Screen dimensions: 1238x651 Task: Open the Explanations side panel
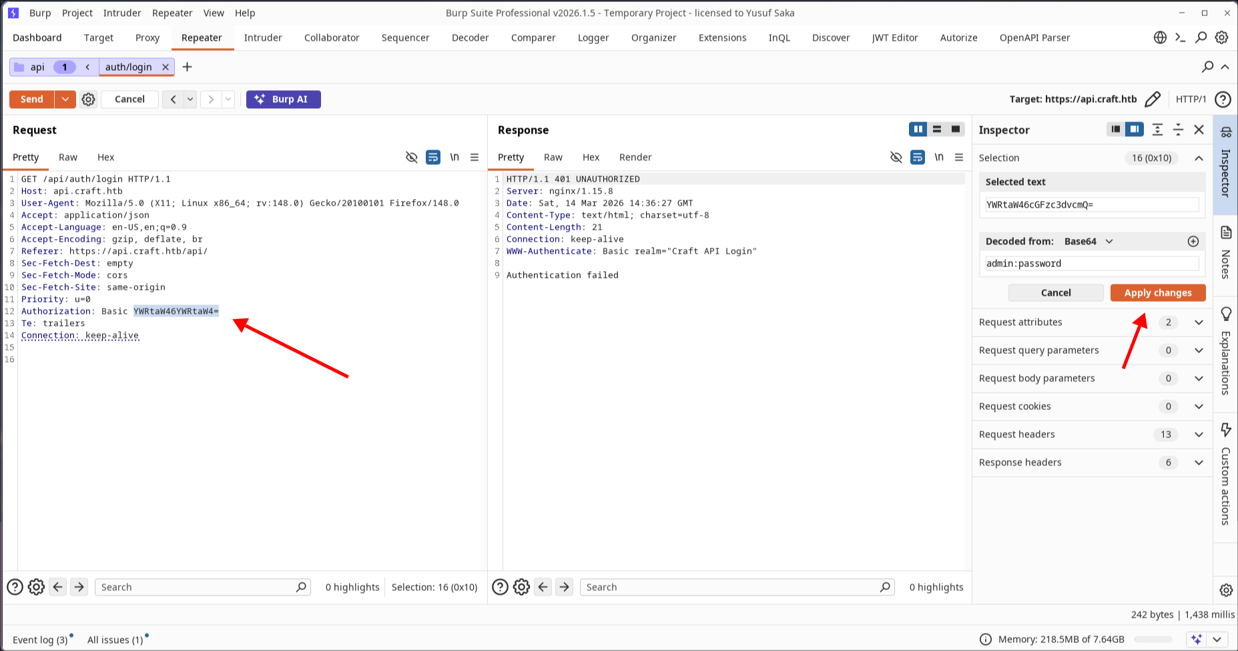point(1225,352)
